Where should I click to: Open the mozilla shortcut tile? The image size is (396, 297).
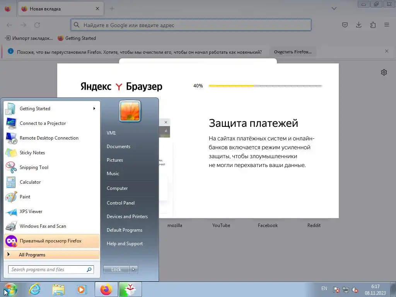[x=175, y=225]
